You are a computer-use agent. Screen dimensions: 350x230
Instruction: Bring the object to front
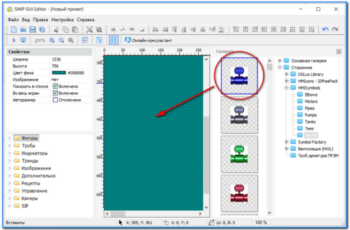113,29
